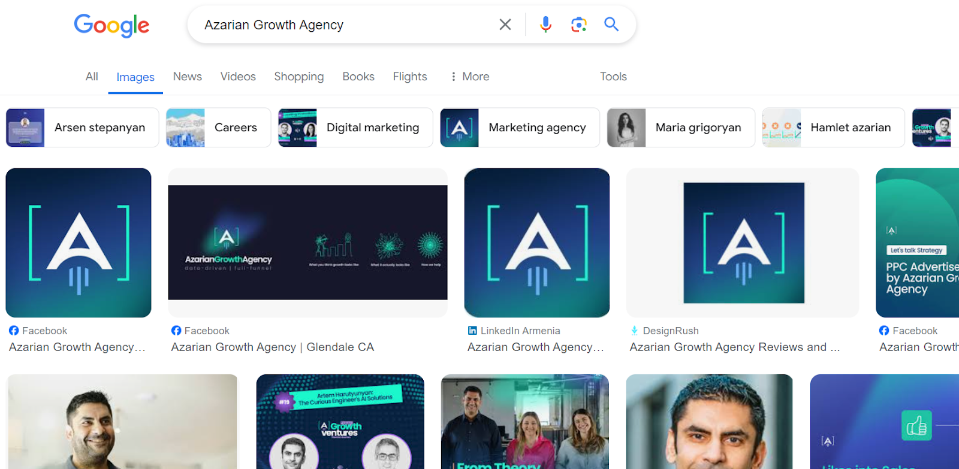Go to the Videos tab
Image resolution: width=959 pixels, height=469 pixels.
pos(238,77)
